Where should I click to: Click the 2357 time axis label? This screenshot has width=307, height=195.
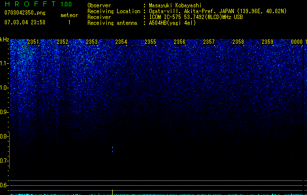pyautogui.click(x=209, y=42)
